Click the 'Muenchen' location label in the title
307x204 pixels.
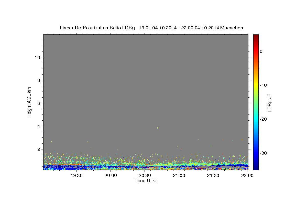pyautogui.click(x=232, y=28)
